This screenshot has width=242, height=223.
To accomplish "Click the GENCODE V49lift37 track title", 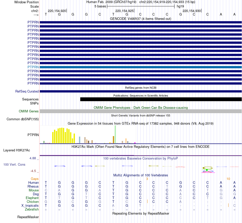I will click(141, 19).
